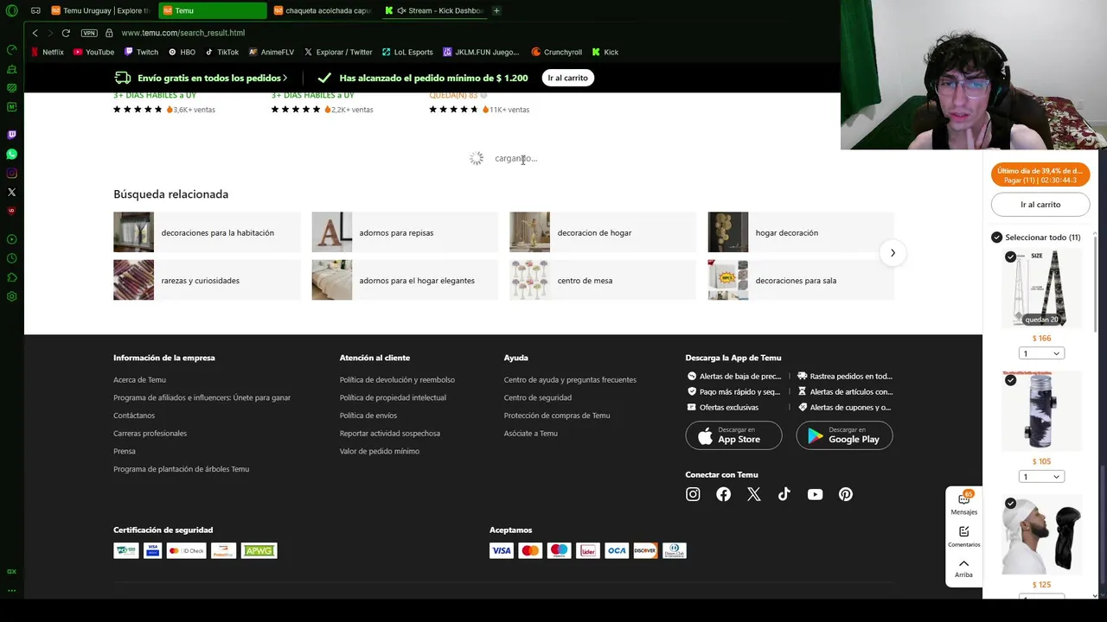1107x622 pixels.
Task: Open WhatsApp in the Opera sidebar
Action: [x=11, y=154]
